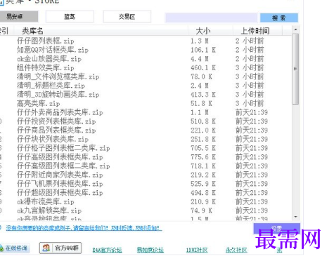The height and width of the screenshot is (261, 334).
Task: Select 仔仔外卖商品列表类库.zip
Action: coord(60,112)
